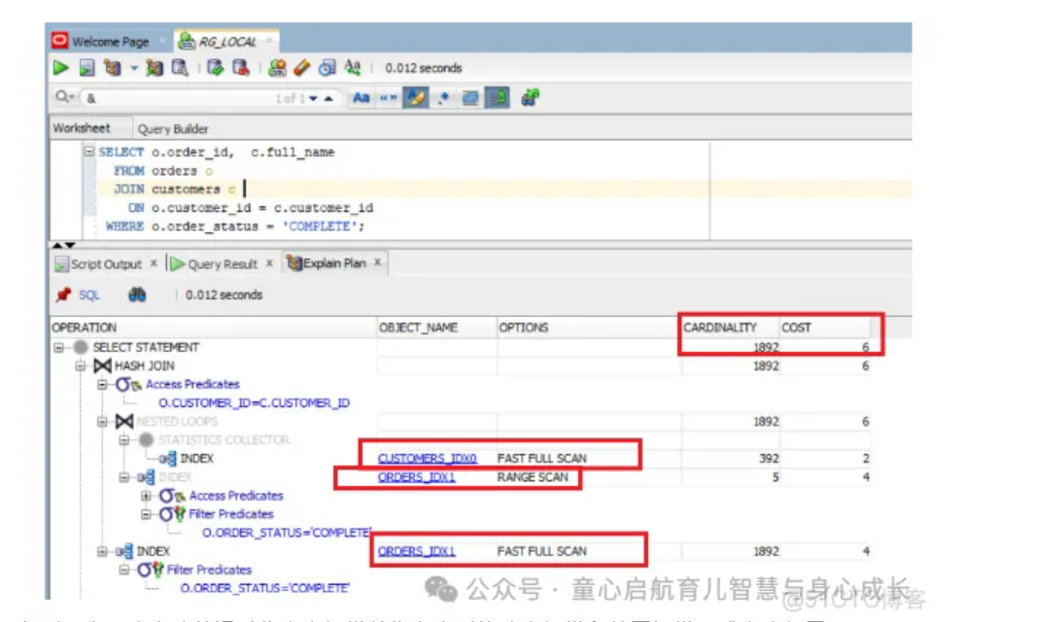This screenshot has width=1038, height=622.
Task: Click the Commit icon in the toolbar
Action: (216, 68)
